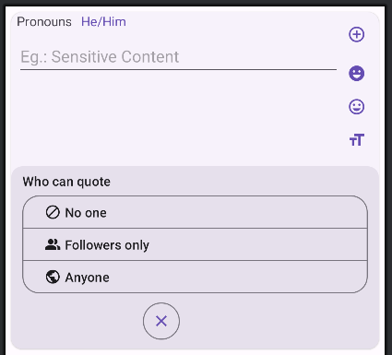Image resolution: width=392 pixels, height=355 pixels.
Task: Open the He/Him pronouns link
Action: click(103, 22)
